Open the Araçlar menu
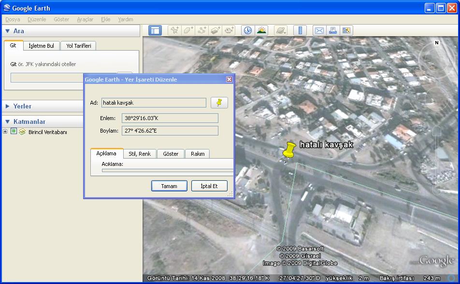460x284 pixels. click(85, 19)
